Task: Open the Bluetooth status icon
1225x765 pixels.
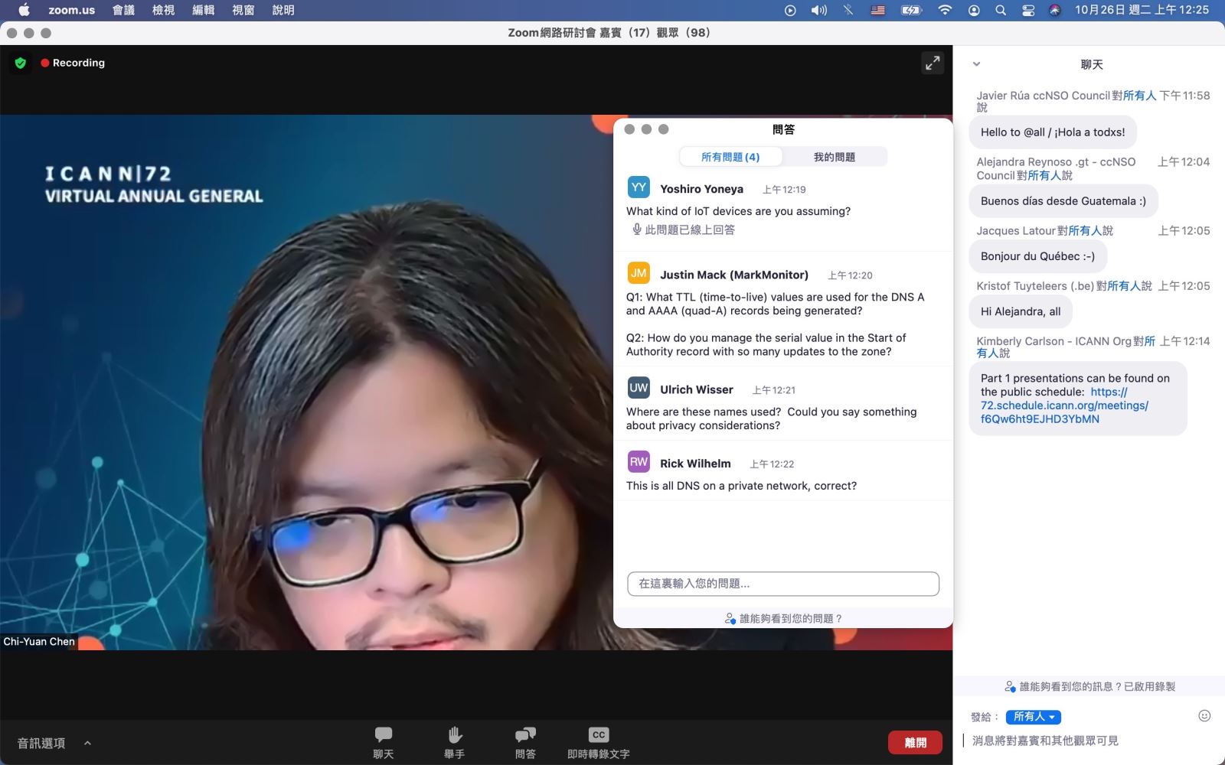Action: (x=848, y=10)
